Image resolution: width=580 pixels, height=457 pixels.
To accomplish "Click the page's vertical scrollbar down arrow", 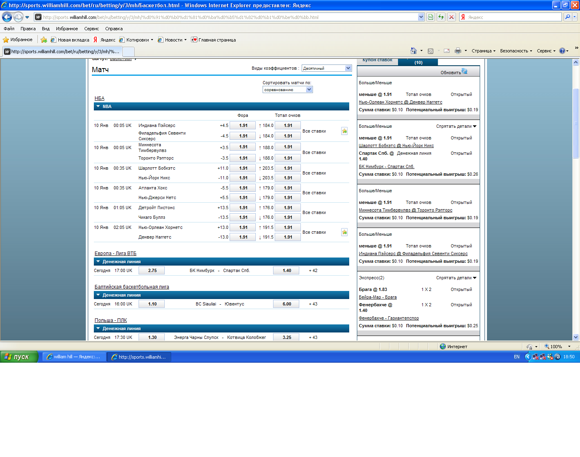I will 576,337.
